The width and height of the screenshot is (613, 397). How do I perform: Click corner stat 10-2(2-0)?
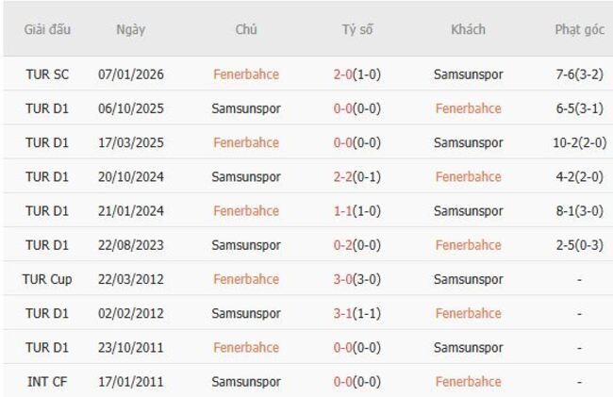coord(579,142)
